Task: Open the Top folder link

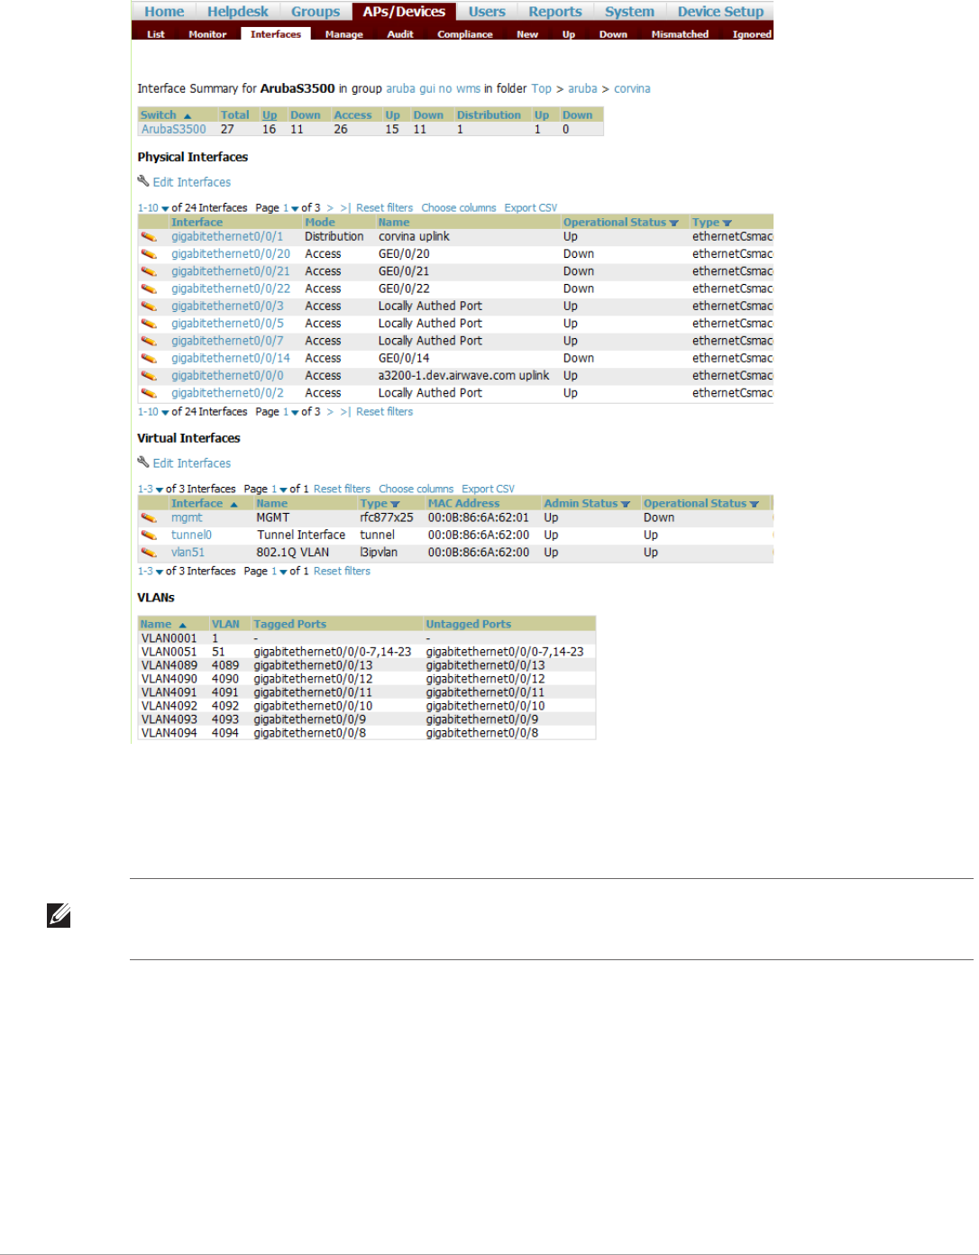Action: (541, 89)
